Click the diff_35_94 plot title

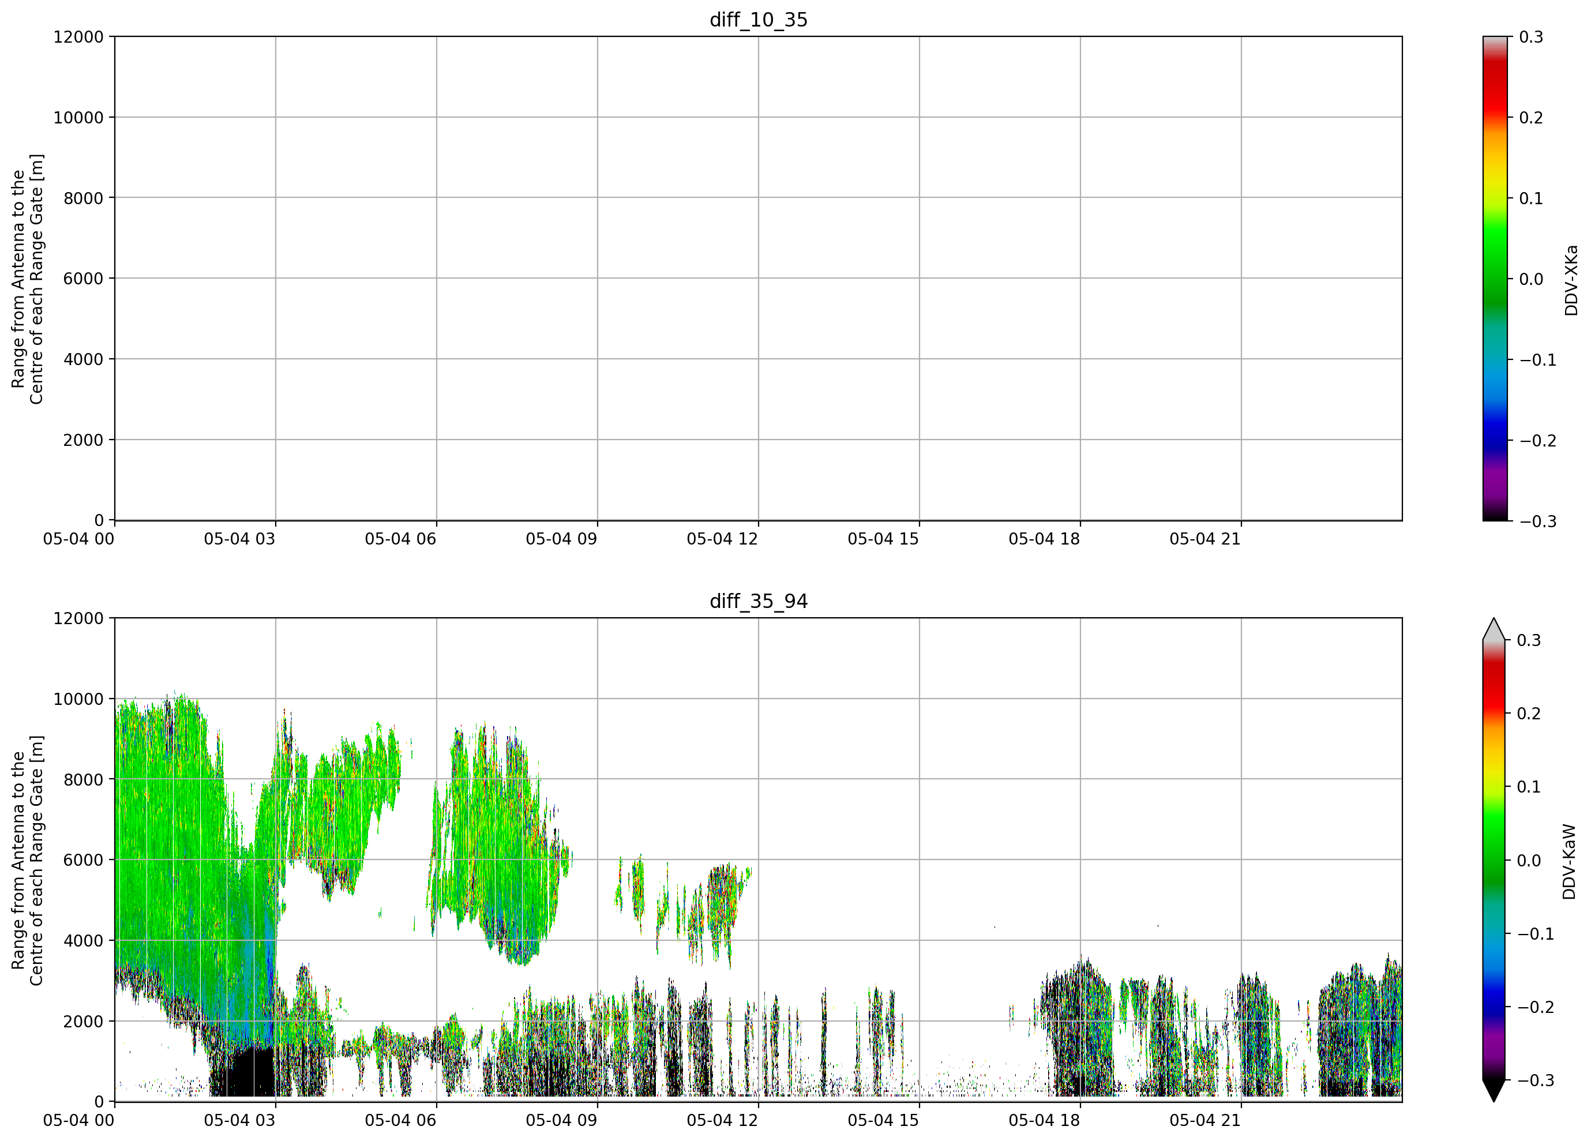coord(759,601)
